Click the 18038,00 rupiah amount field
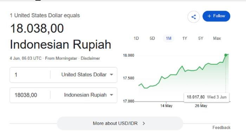This screenshot has width=246, height=138. coord(30,95)
